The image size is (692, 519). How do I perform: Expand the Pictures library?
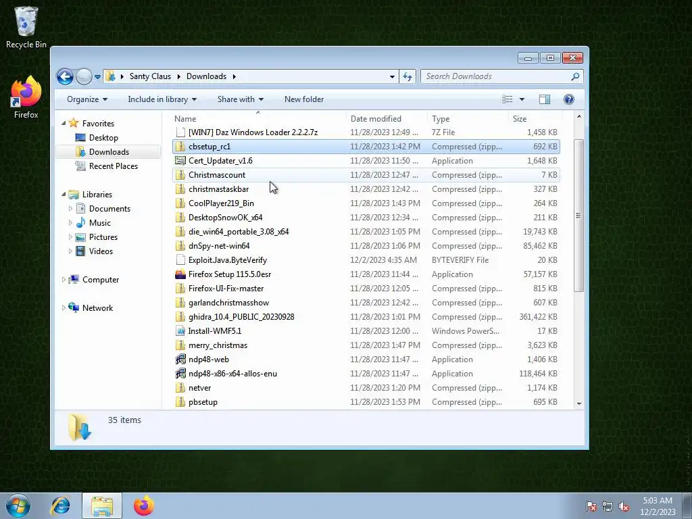coord(70,237)
